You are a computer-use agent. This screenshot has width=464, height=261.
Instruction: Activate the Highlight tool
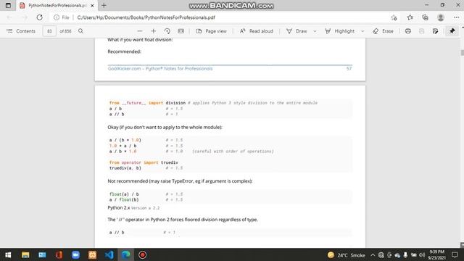[x=339, y=31]
